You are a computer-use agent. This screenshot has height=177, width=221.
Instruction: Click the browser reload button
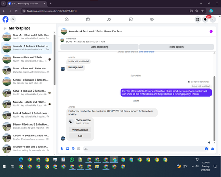[x=16, y=11]
